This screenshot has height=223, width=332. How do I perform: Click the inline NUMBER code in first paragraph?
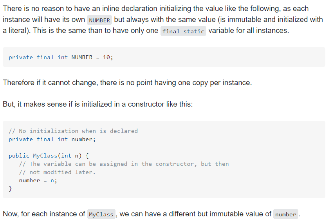tap(99, 20)
